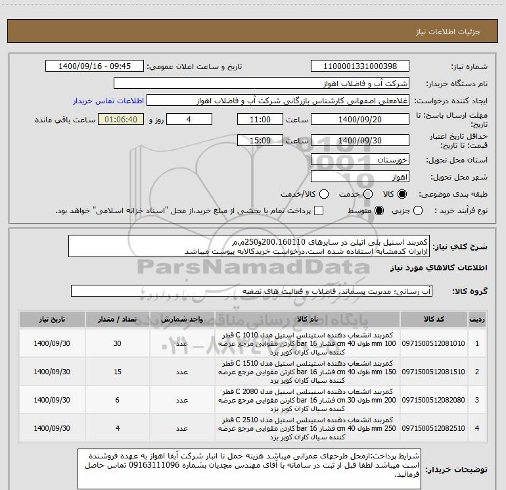Click the item name for model C 2080
The image size is (506, 490).
tap(308, 400)
